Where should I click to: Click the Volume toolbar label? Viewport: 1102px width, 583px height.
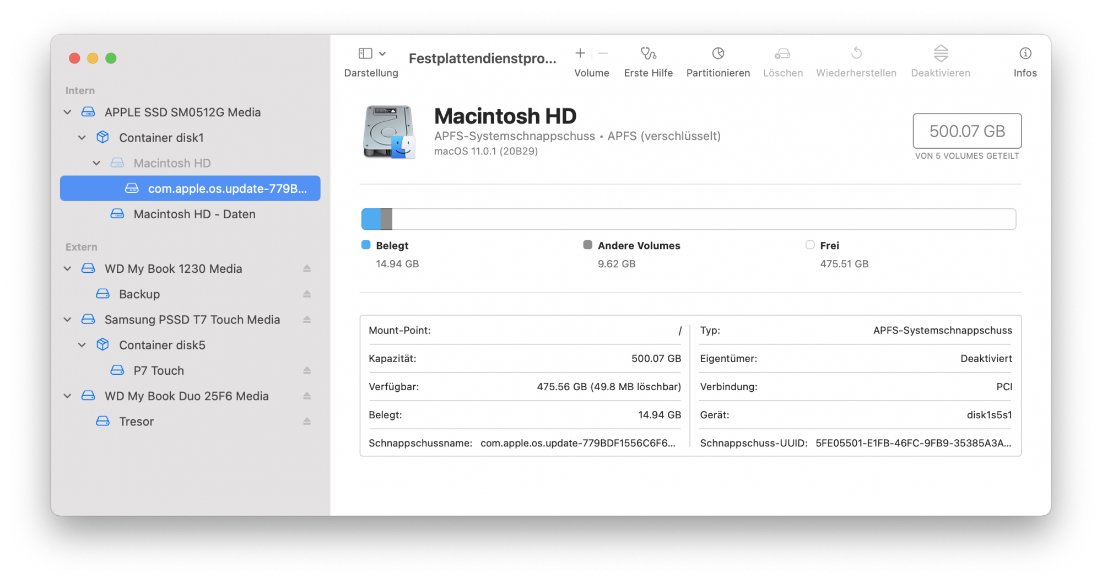tap(591, 73)
